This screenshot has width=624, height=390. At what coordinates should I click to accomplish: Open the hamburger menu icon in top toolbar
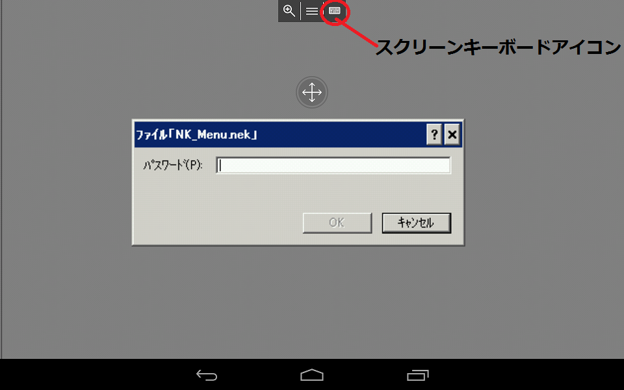[x=312, y=11]
